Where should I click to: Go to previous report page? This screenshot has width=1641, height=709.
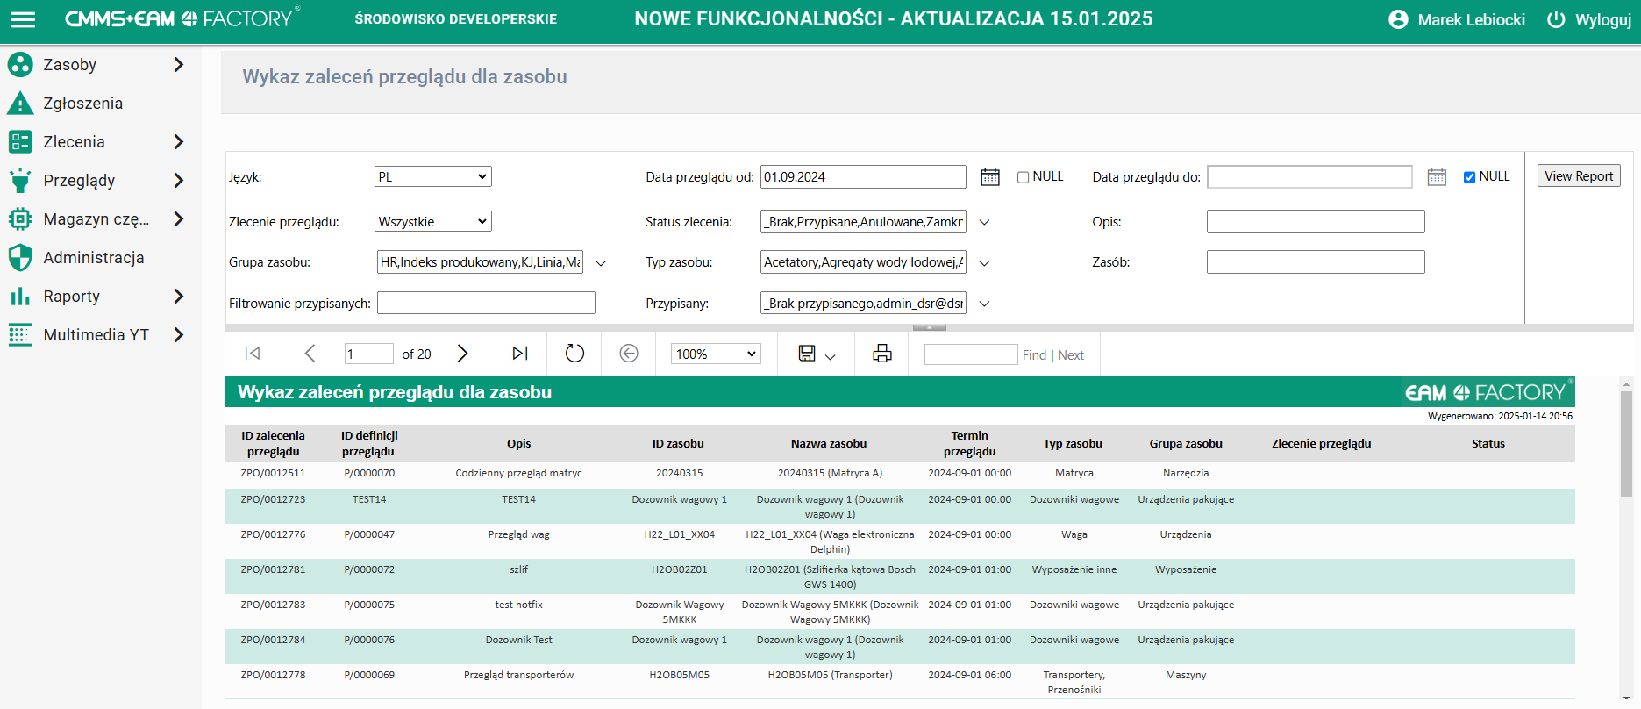[x=310, y=354]
